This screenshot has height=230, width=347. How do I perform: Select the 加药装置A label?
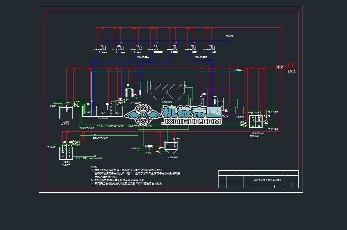pos(143,57)
